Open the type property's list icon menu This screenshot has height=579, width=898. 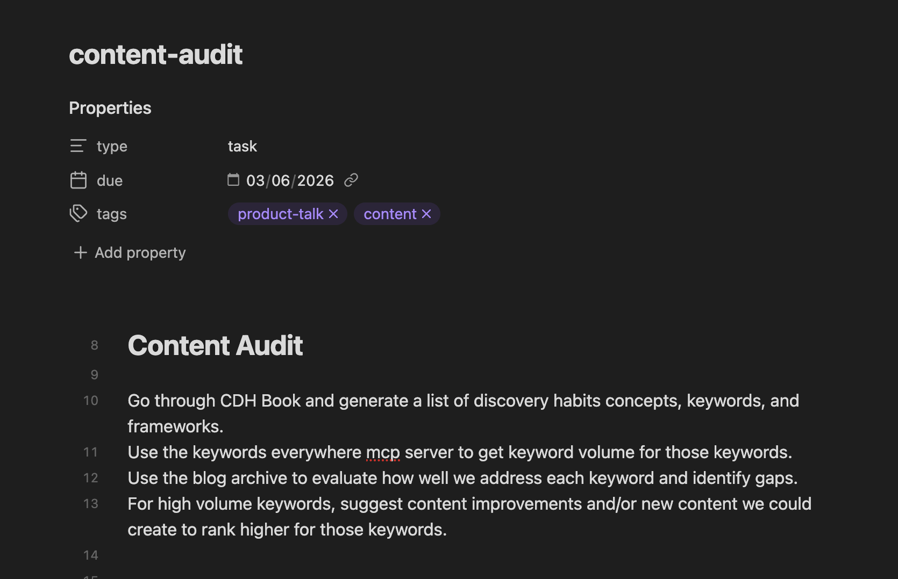coord(79,146)
